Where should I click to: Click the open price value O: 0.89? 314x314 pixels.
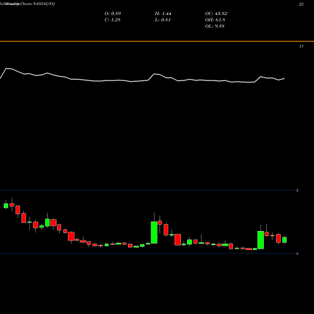[112, 14]
